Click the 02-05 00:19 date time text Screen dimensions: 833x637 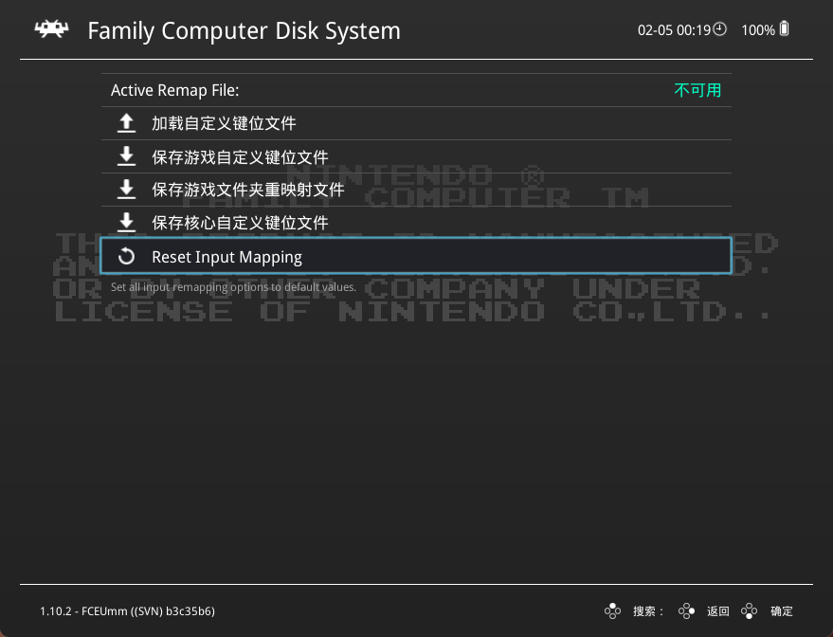pyautogui.click(x=674, y=30)
